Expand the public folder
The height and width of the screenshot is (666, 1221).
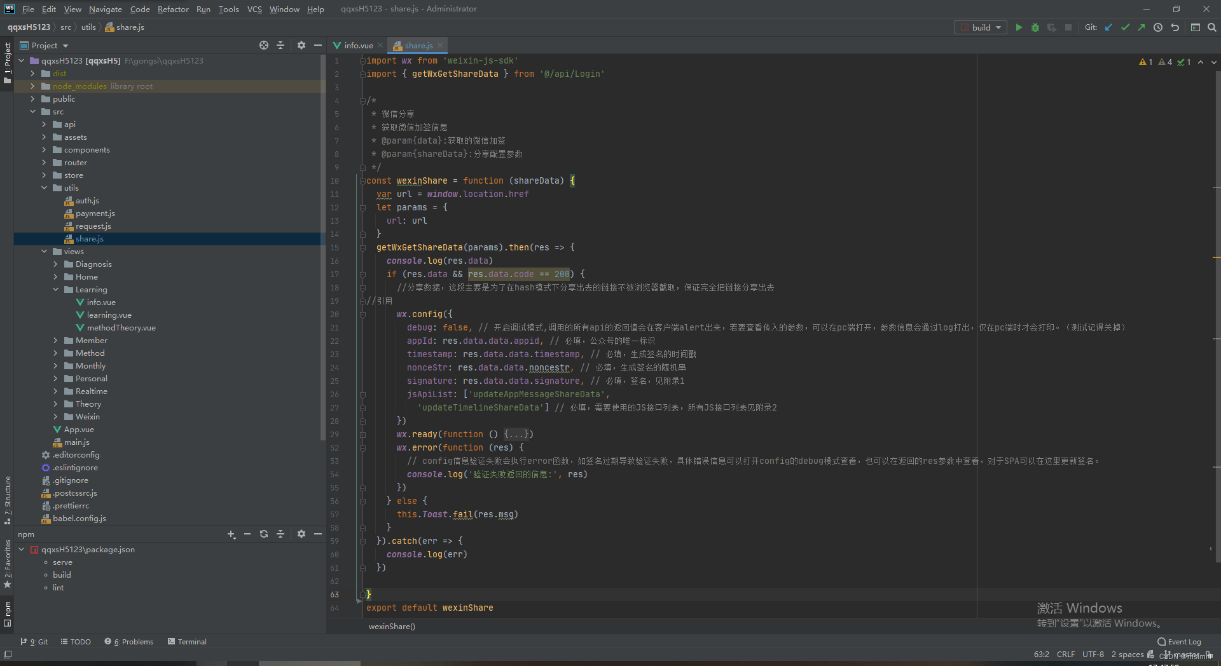[x=32, y=99]
